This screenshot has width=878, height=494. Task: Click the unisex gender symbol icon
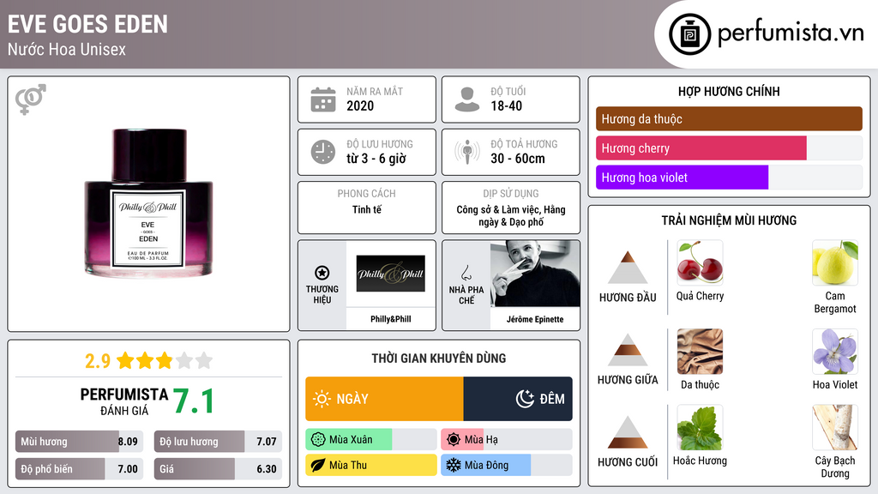[30, 99]
